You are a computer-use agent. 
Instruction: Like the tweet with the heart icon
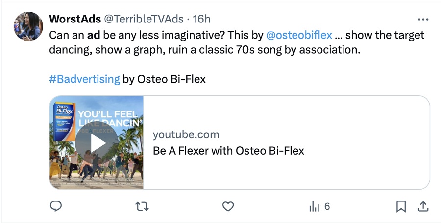pos(228,207)
